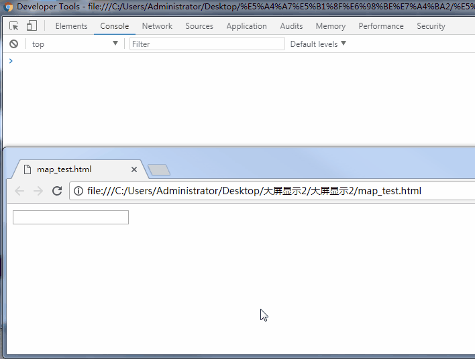The image size is (475, 359).
Task: Open a new browser tab
Action: 159,169
